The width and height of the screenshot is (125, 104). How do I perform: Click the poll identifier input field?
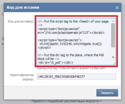click(76, 77)
